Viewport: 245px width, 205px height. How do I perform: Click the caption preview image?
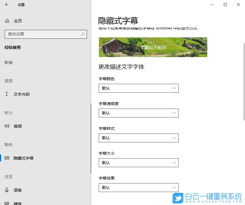[x=153, y=47]
